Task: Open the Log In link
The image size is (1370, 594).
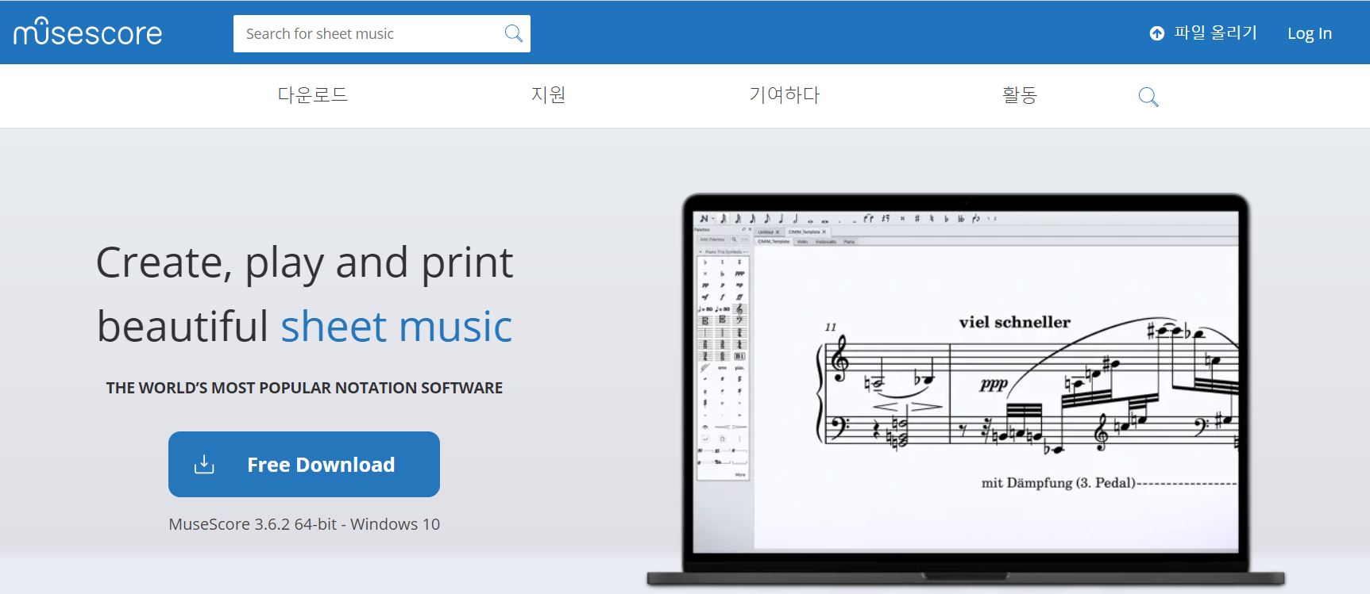Action: click(1309, 33)
